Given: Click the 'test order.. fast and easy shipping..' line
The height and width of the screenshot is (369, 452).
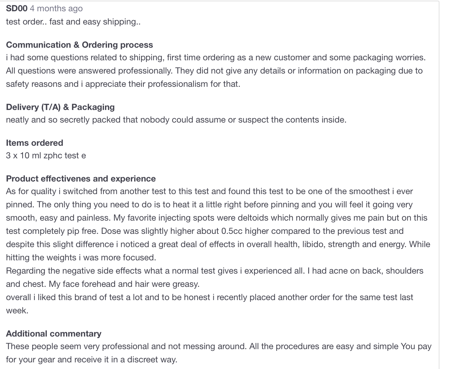Looking at the screenshot, I should pyautogui.click(x=73, y=22).
